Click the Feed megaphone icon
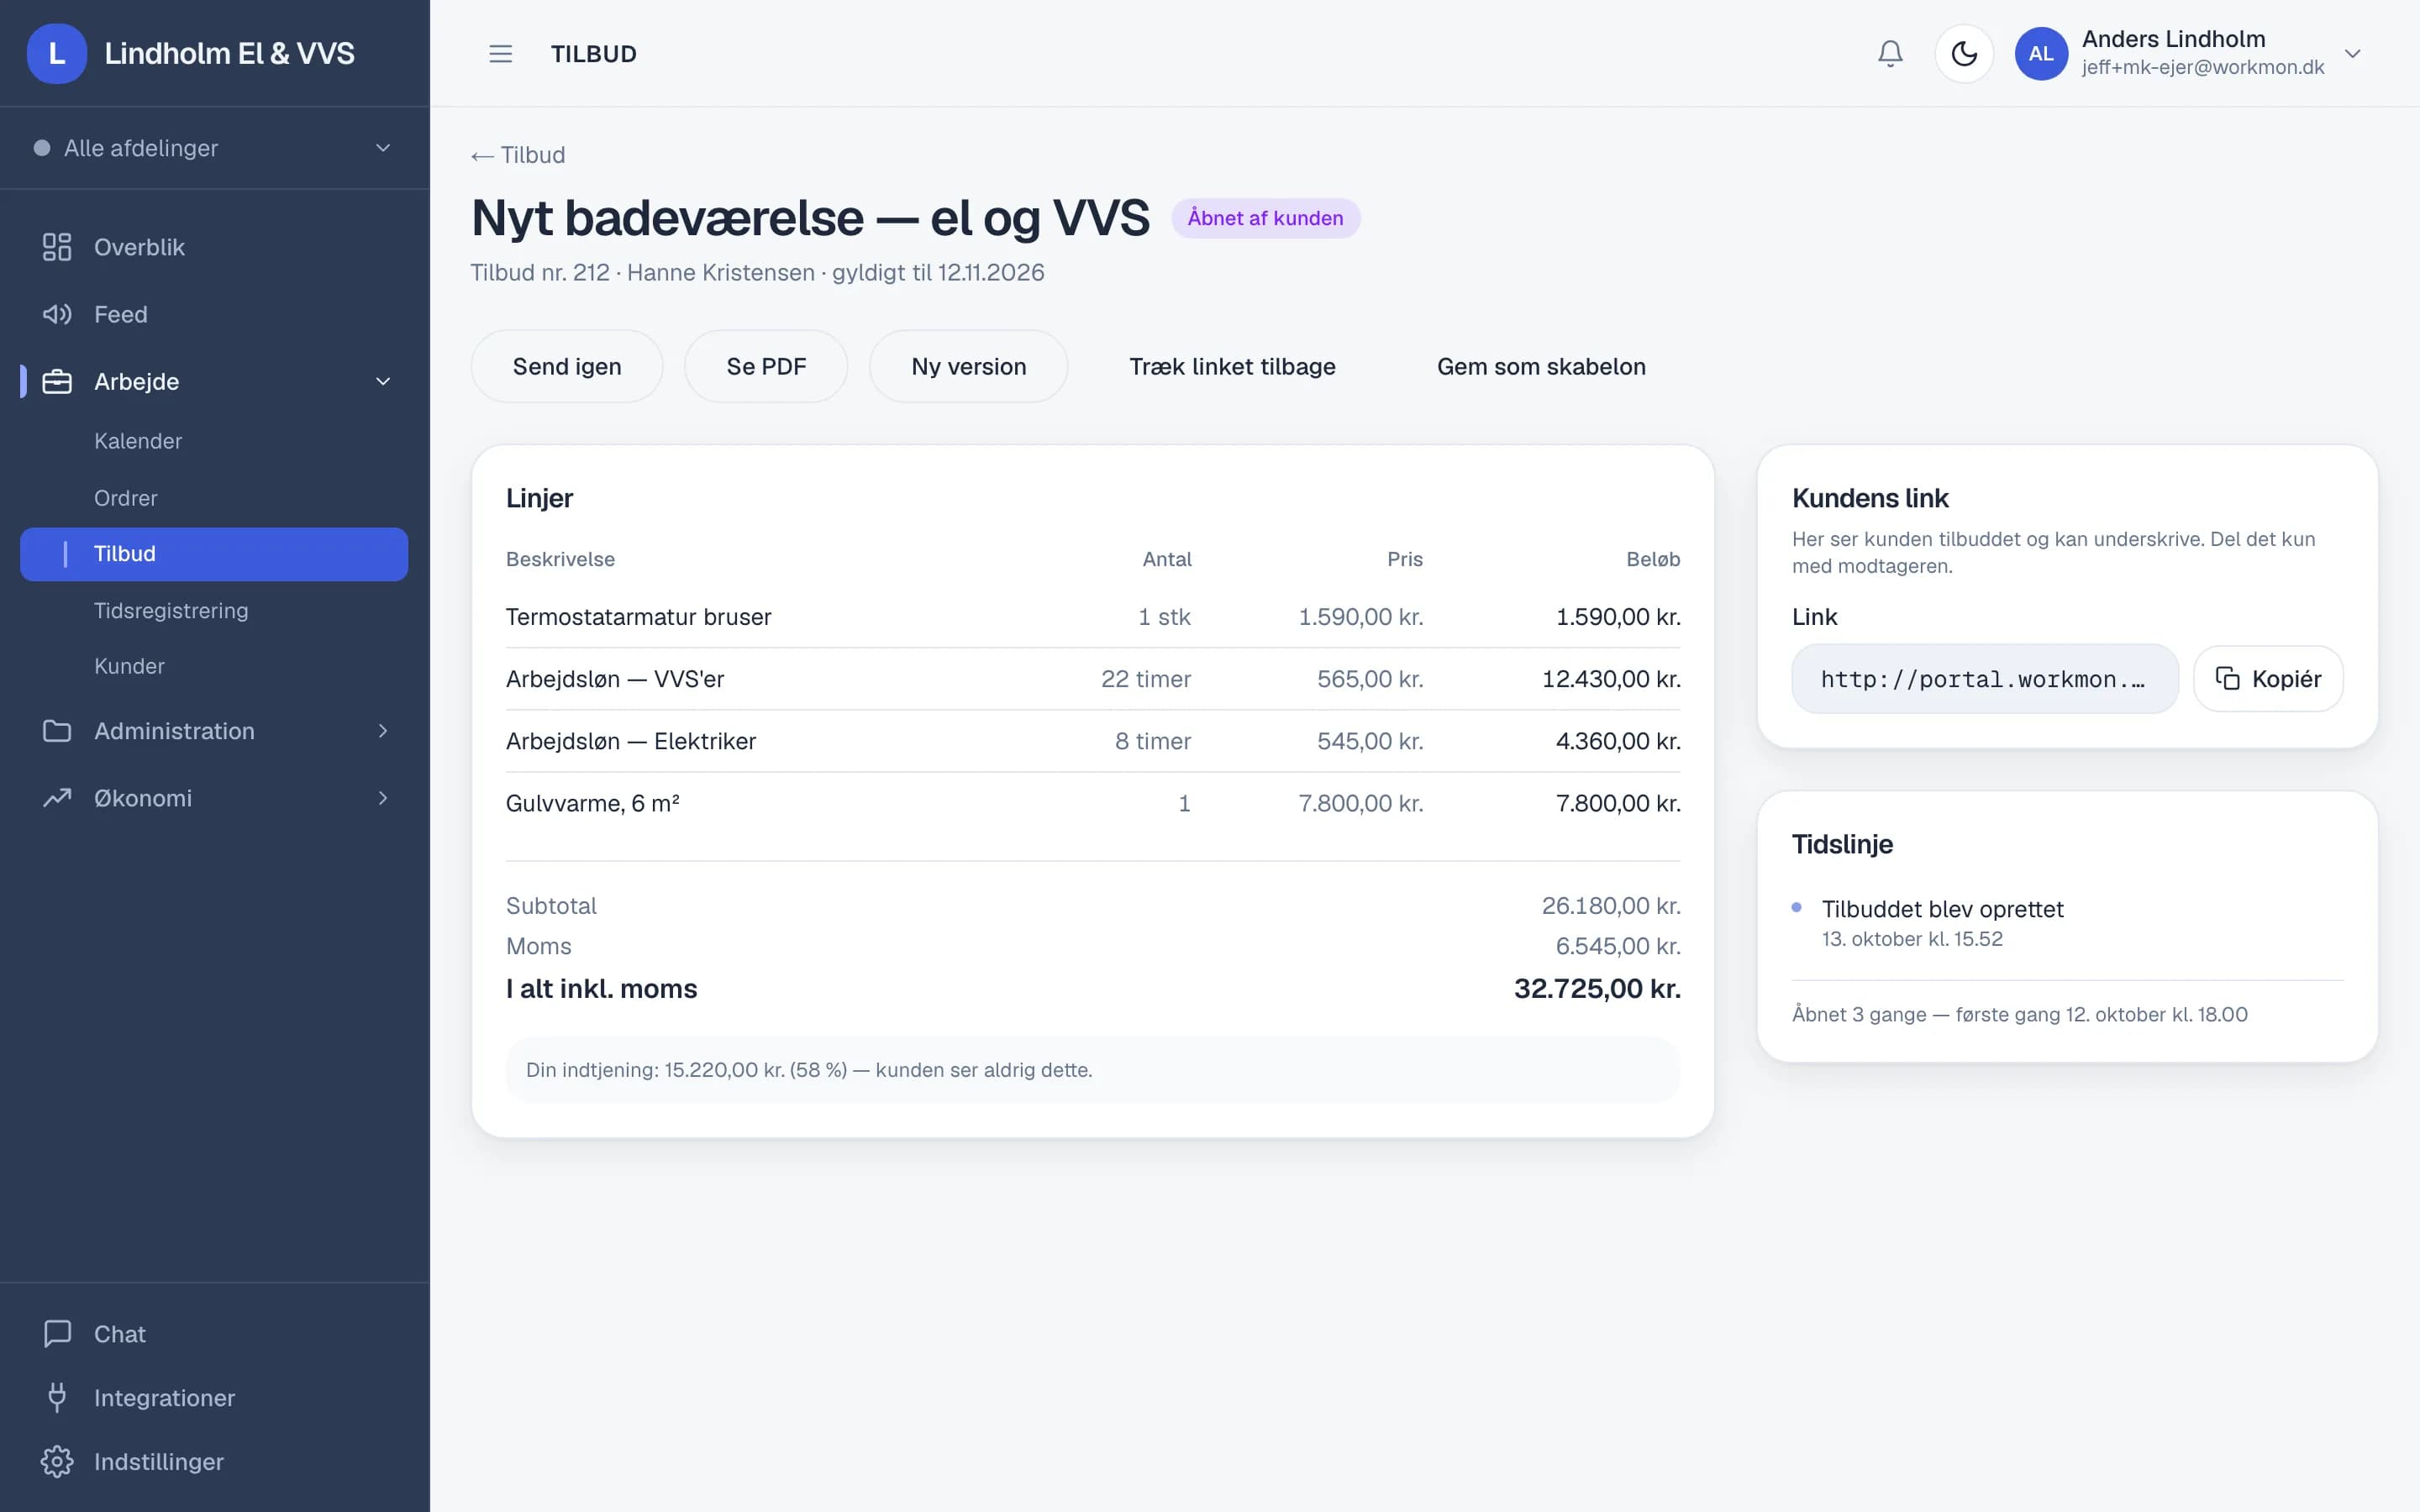Viewport: 2420px width, 1512px height. tap(57, 314)
